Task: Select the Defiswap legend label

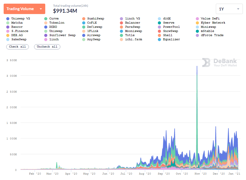Action: point(95,27)
